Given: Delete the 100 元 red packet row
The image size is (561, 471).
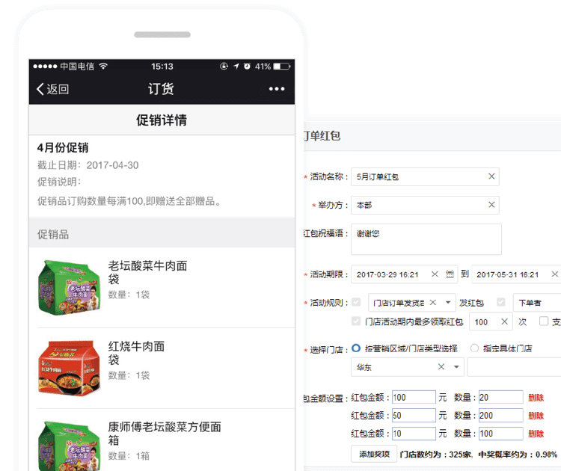Looking at the screenshot, I should click(536, 398).
